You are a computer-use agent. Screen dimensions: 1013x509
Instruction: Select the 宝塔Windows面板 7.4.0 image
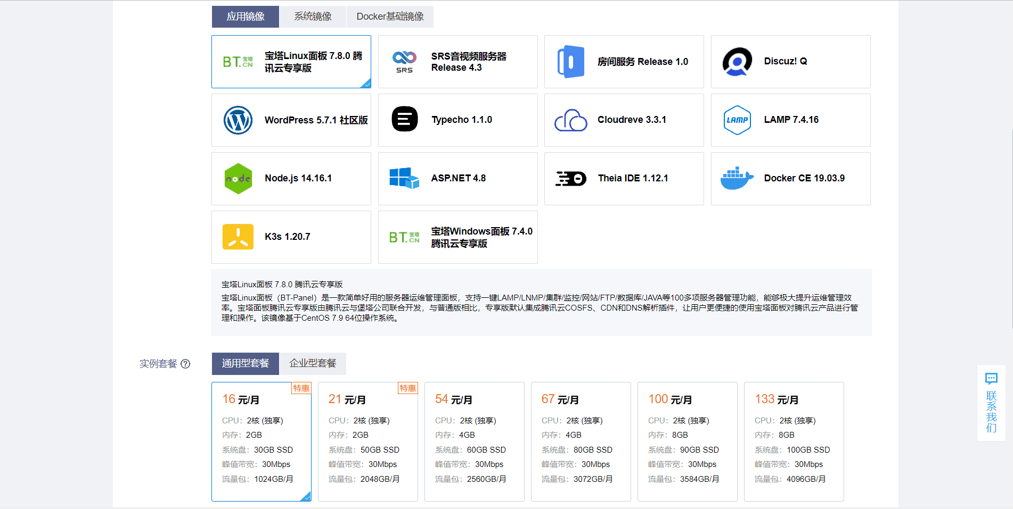[x=458, y=237]
